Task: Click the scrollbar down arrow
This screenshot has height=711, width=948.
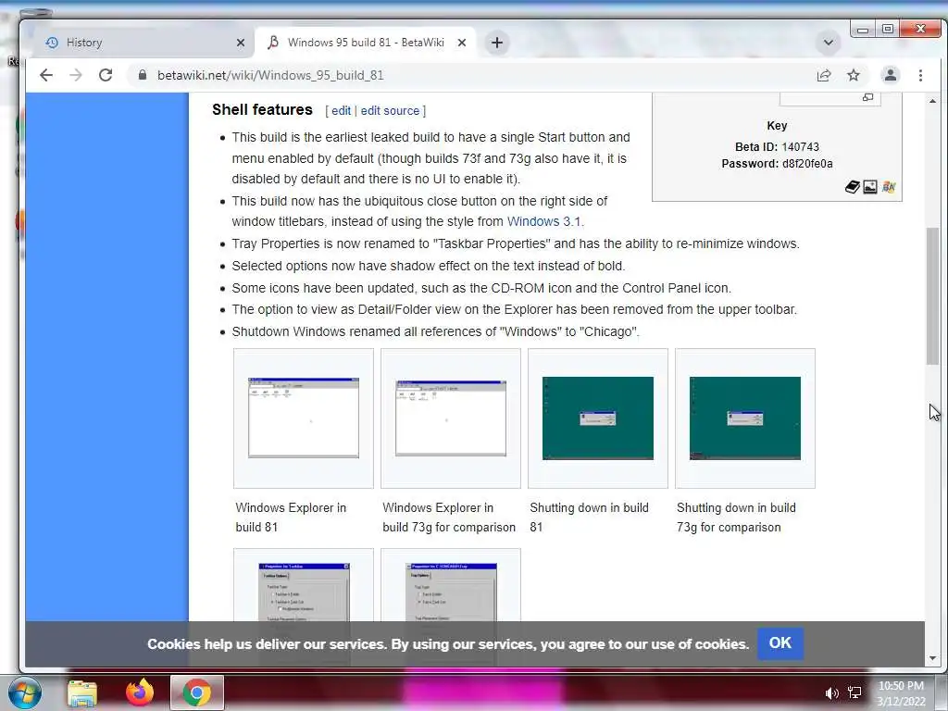Action: [x=933, y=658]
